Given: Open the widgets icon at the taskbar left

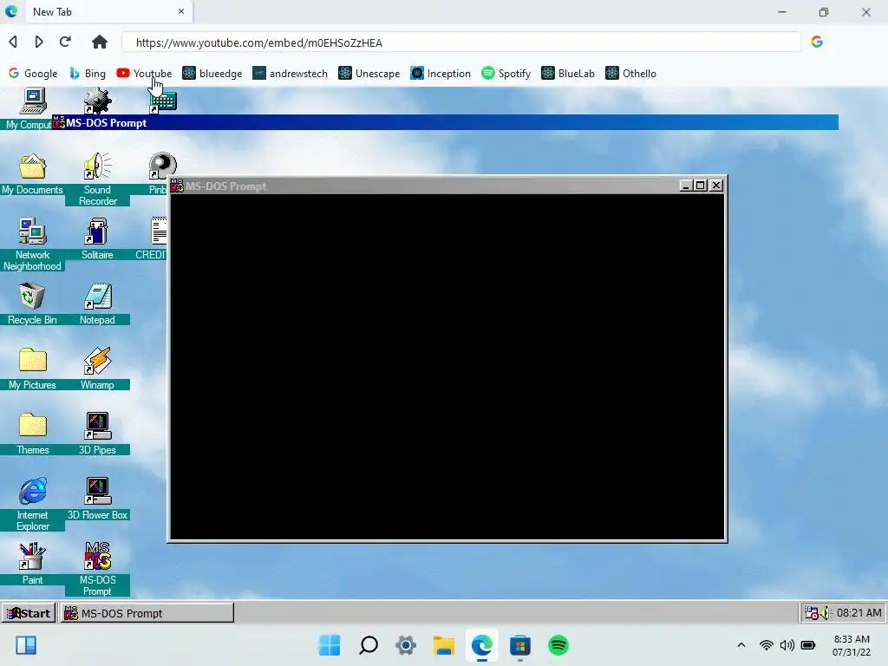Looking at the screenshot, I should point(26,645).
